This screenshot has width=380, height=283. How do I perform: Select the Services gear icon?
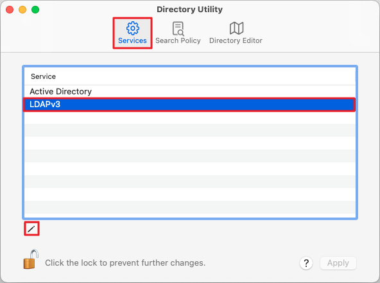(133, 28)
